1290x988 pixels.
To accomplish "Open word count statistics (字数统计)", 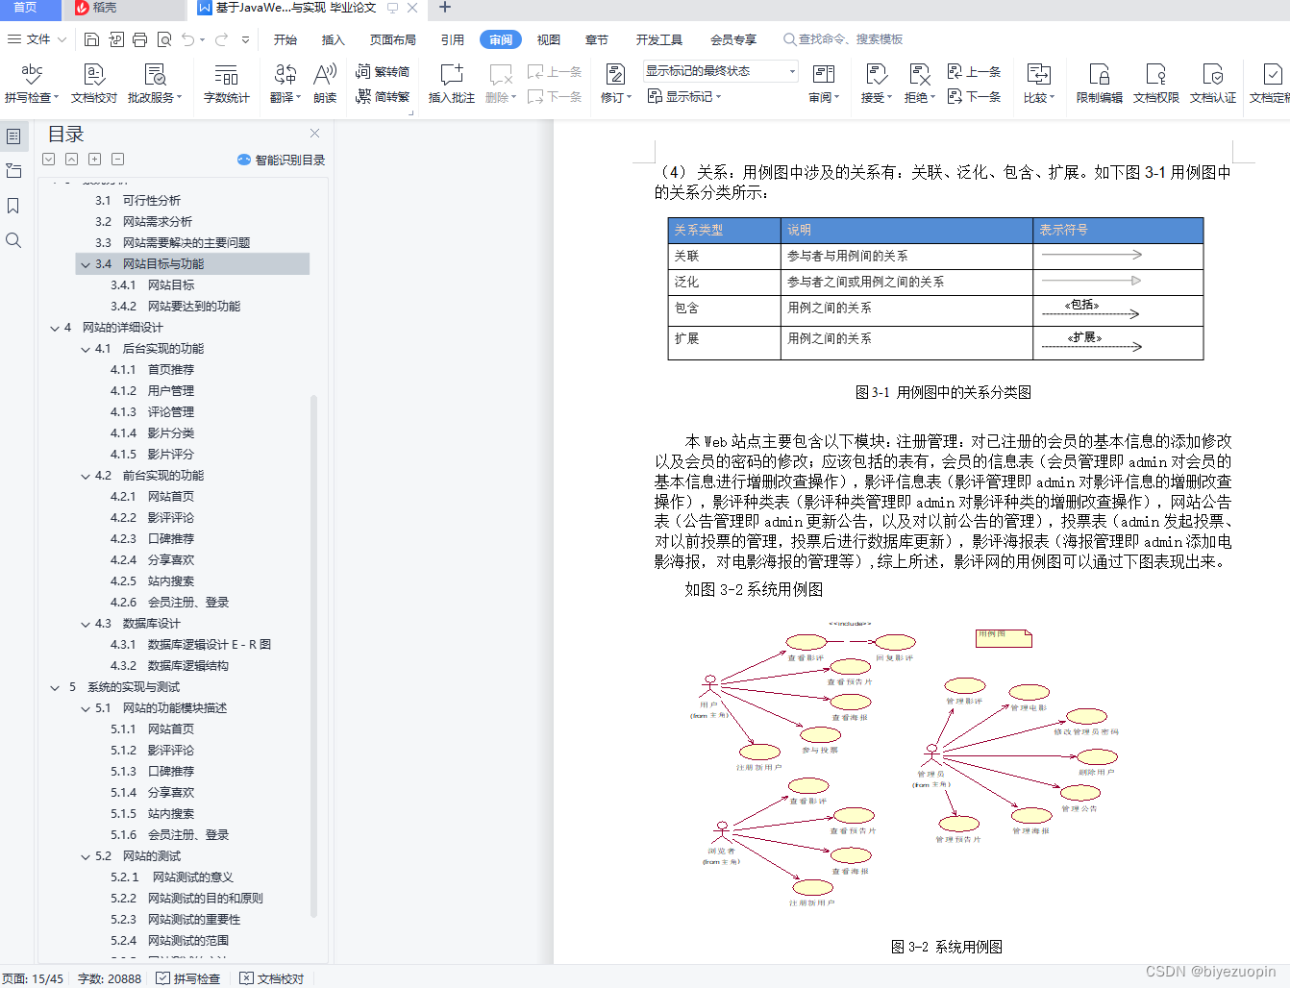I will pyautogui.click(x=226, y=84).
